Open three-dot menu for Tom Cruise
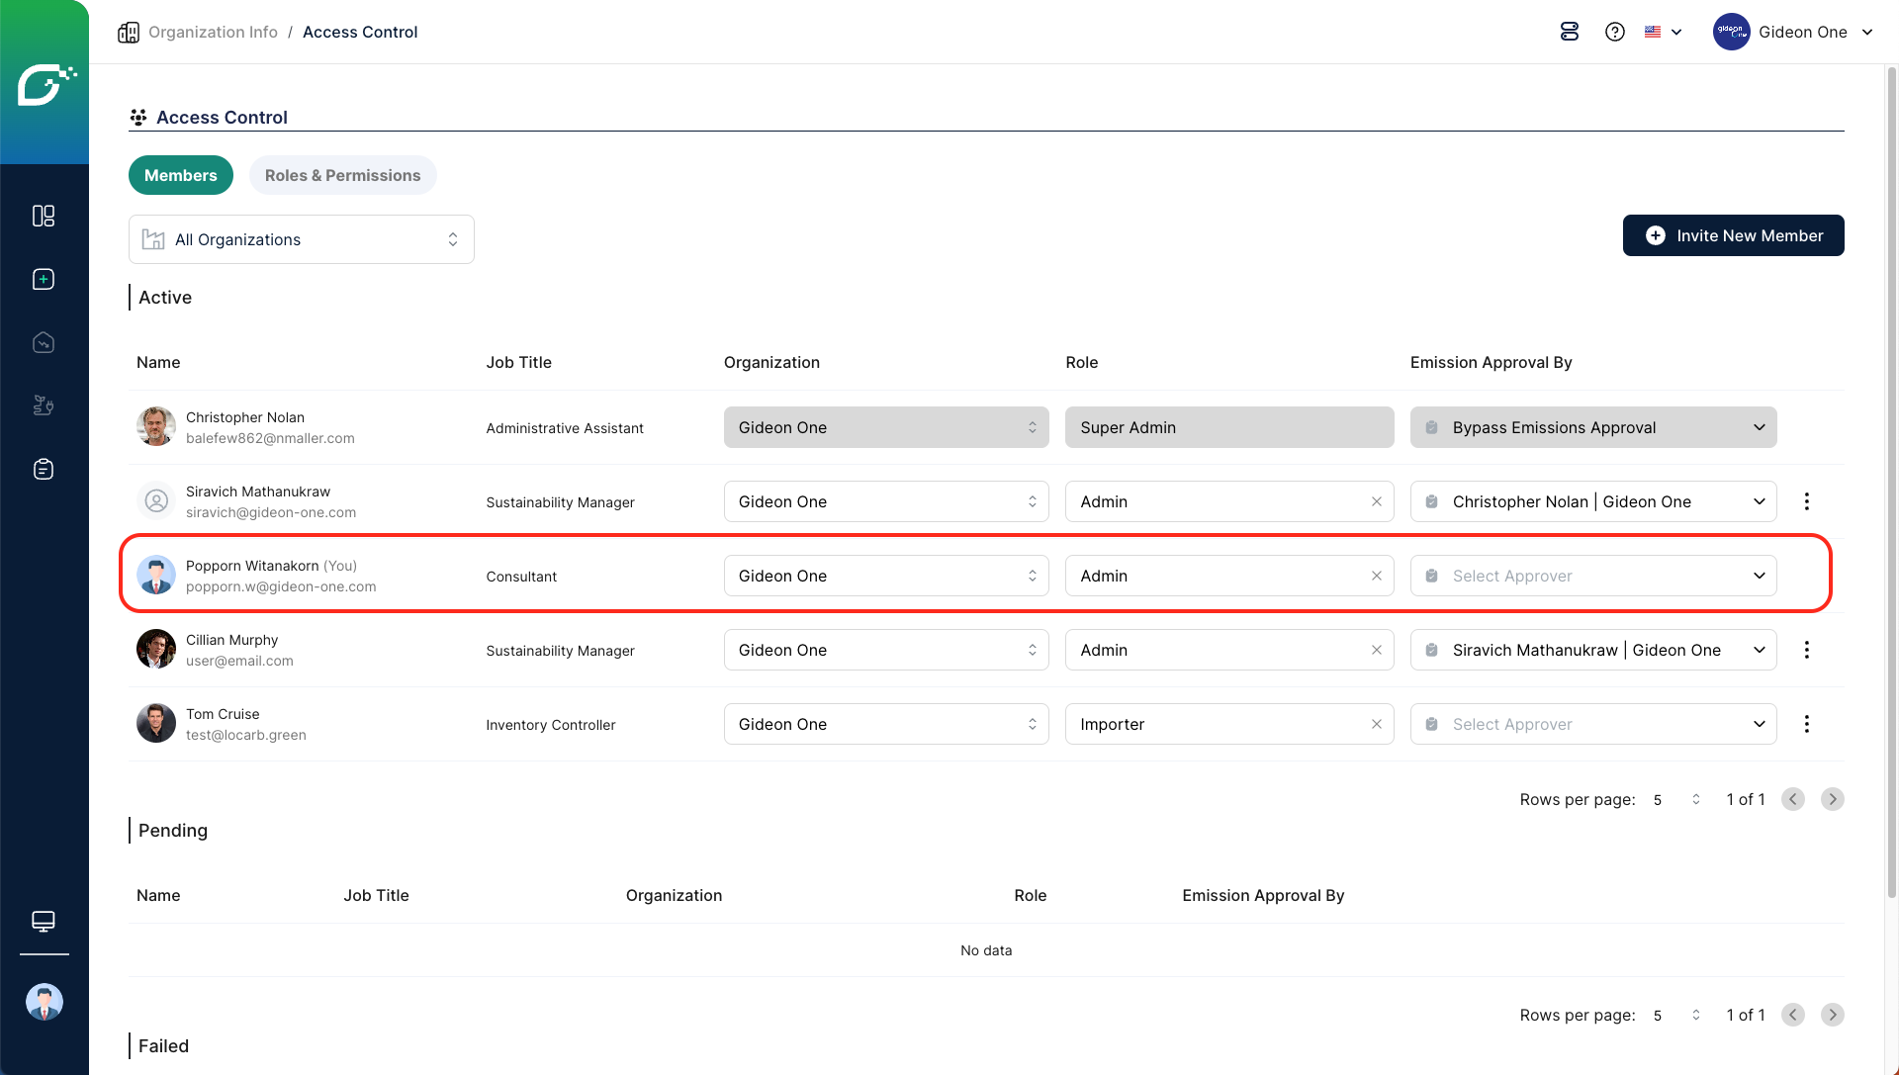 pos(1806,724)
